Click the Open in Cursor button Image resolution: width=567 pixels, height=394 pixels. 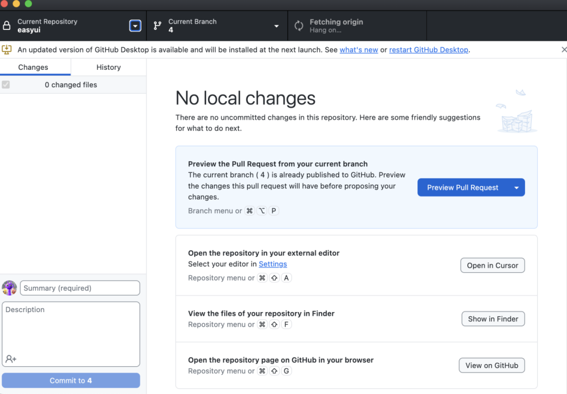(492, 265)
